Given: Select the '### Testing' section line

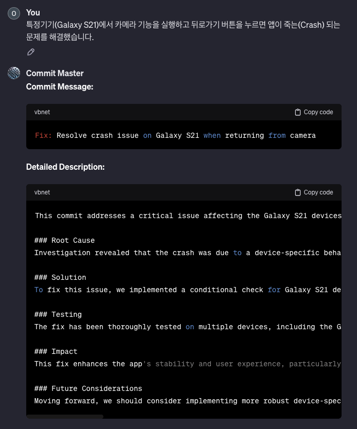Looking at the screenshot, I should pos(58,314).
